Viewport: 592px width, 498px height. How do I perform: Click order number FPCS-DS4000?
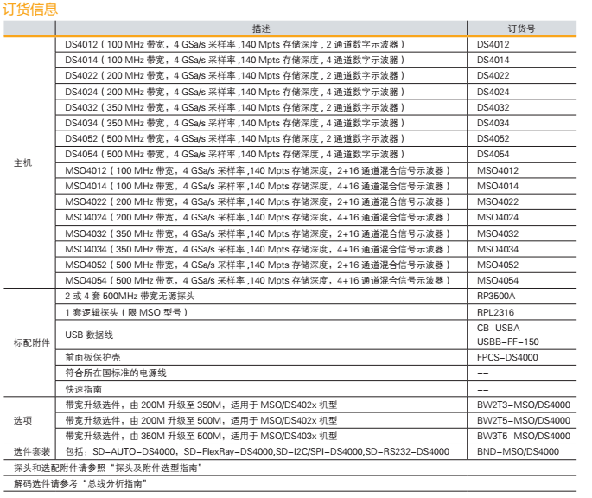[x=507, y=357]
